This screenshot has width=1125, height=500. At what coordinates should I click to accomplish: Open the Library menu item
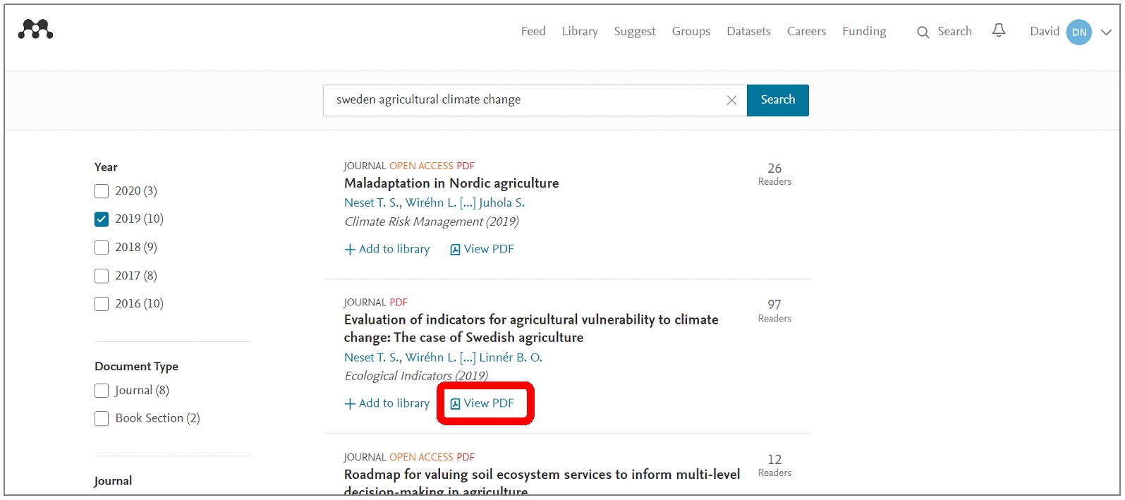[x=580, y=31]
